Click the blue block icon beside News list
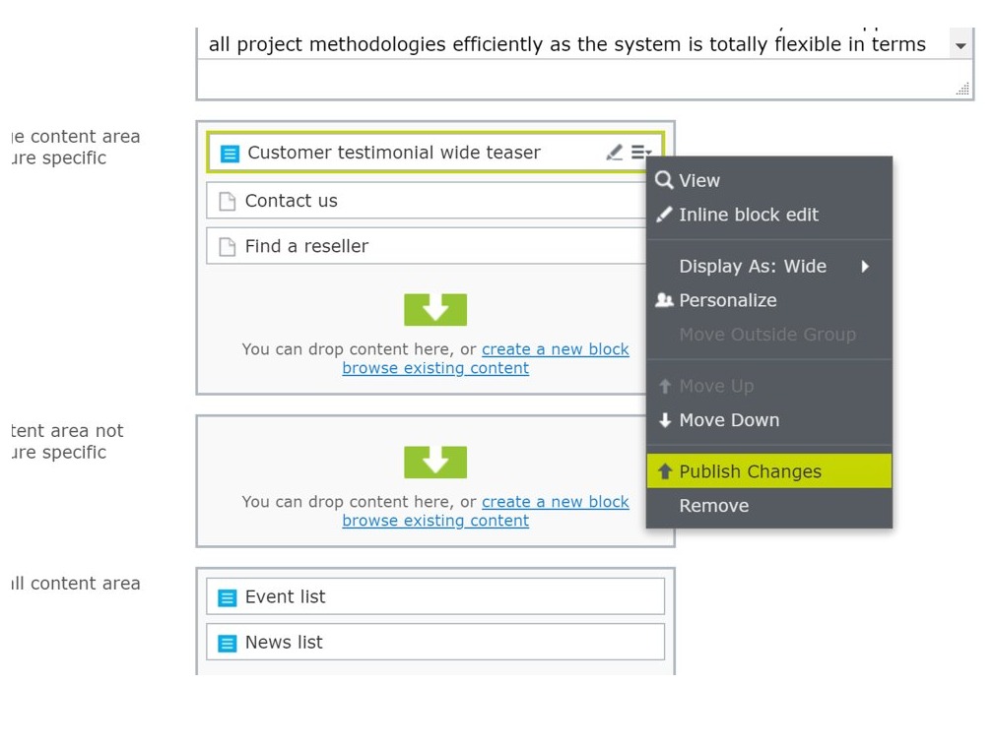Screen dimensions: 994x746 (228, 644)
